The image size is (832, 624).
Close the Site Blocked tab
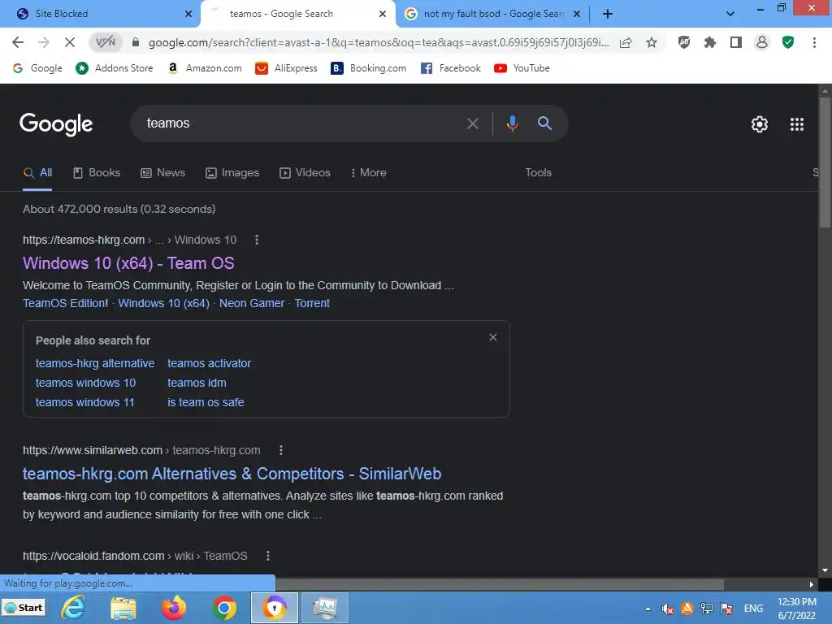click(x=188, y=14)
